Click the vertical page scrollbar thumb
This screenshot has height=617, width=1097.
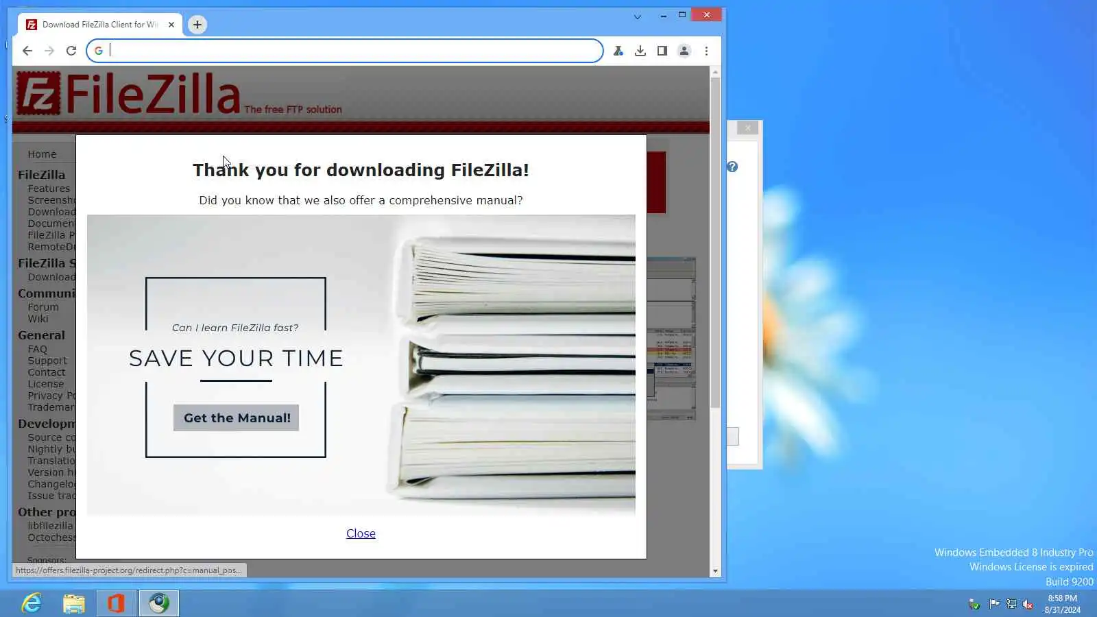[x=715, y=243]
